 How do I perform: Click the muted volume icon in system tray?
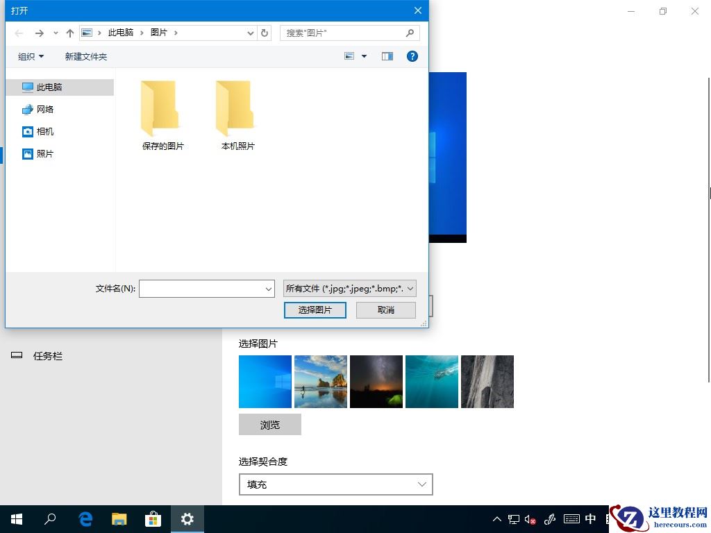[x=530, y=518]
